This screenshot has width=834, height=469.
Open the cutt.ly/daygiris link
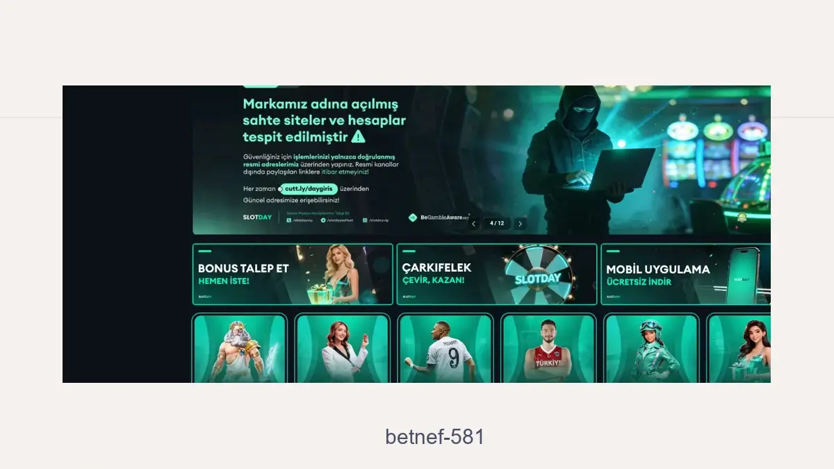tap(309, 188)
